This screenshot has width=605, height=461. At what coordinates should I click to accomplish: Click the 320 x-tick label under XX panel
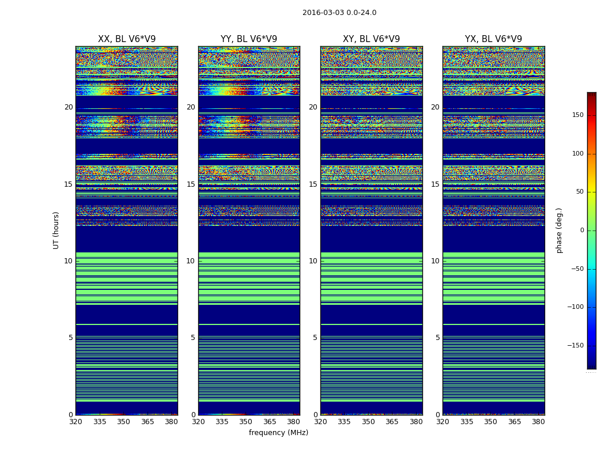(76, 422)
